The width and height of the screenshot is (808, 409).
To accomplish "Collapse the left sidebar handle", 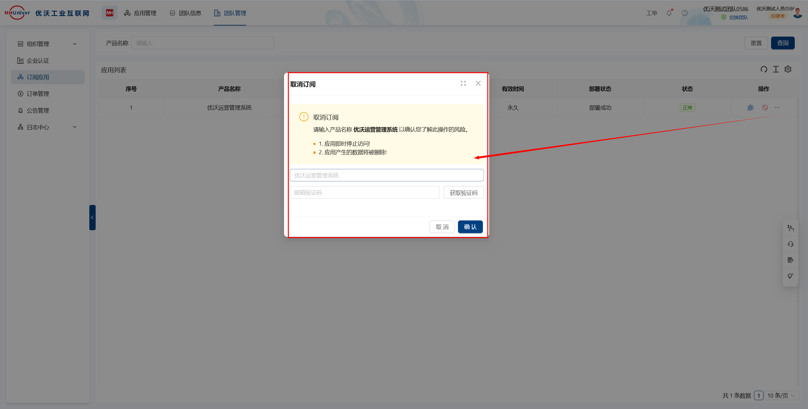I will click(92, 218).
